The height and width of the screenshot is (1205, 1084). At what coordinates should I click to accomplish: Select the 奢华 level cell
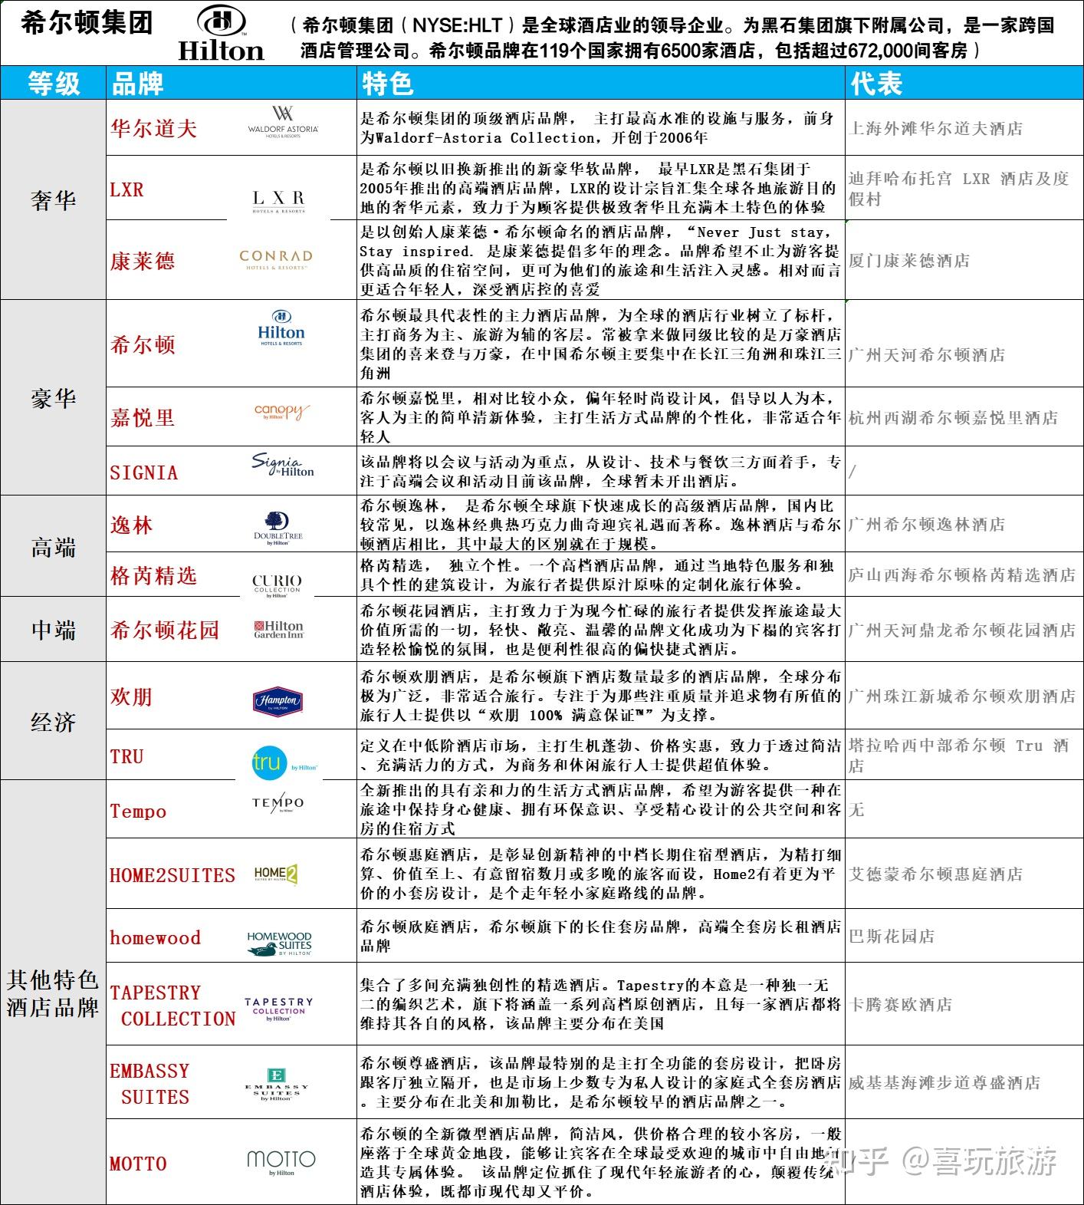point(53,200)
